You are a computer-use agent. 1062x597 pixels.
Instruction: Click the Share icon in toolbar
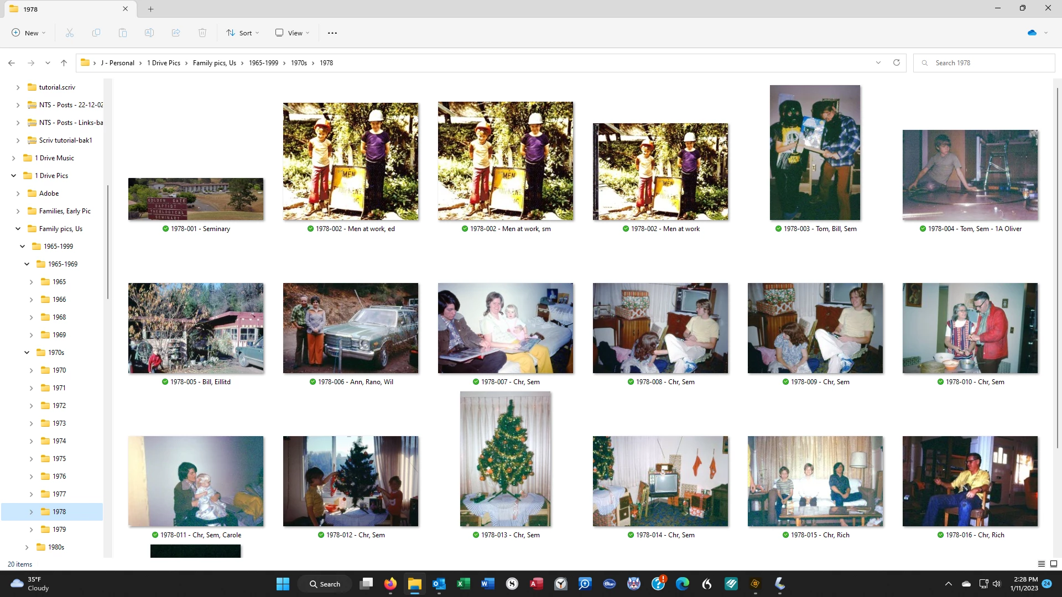176,33
